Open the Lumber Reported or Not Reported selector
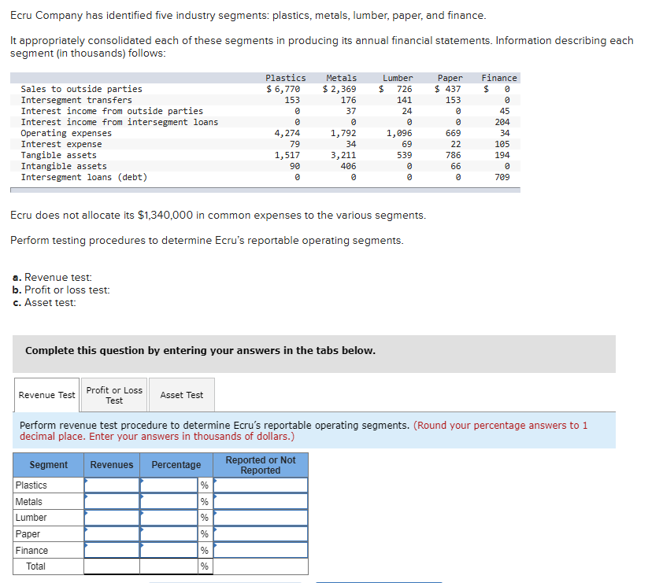Viewport: 663px width, 583px height. click(260, 518)
